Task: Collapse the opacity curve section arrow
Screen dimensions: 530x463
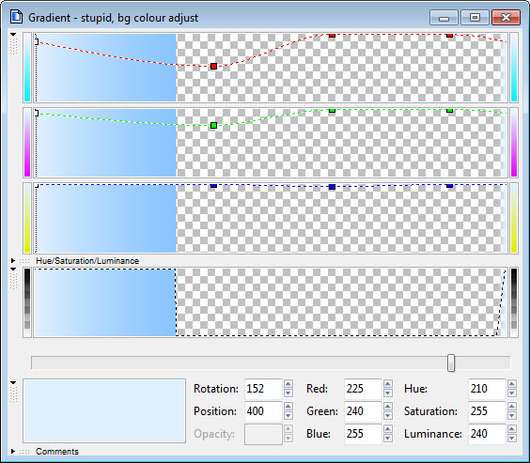Action: [x=13, y=270]
